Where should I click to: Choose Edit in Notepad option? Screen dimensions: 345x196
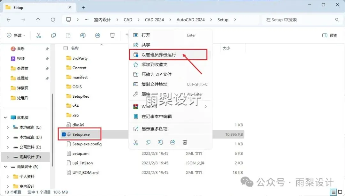(170, 117)
